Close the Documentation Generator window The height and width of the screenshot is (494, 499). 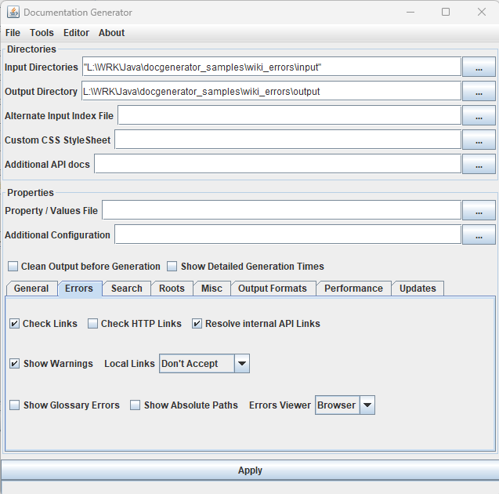482,12
